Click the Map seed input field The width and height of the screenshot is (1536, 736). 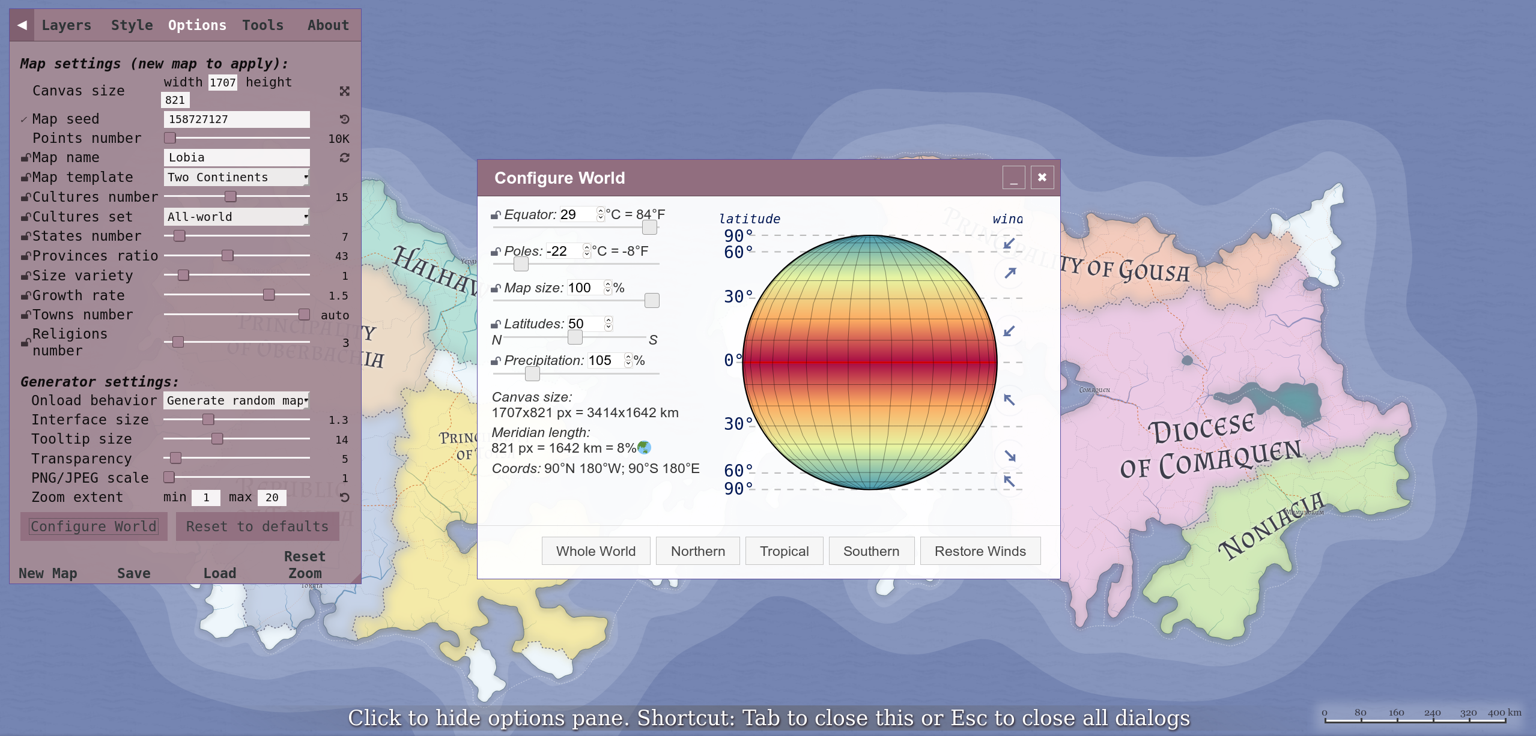[237, 119]
